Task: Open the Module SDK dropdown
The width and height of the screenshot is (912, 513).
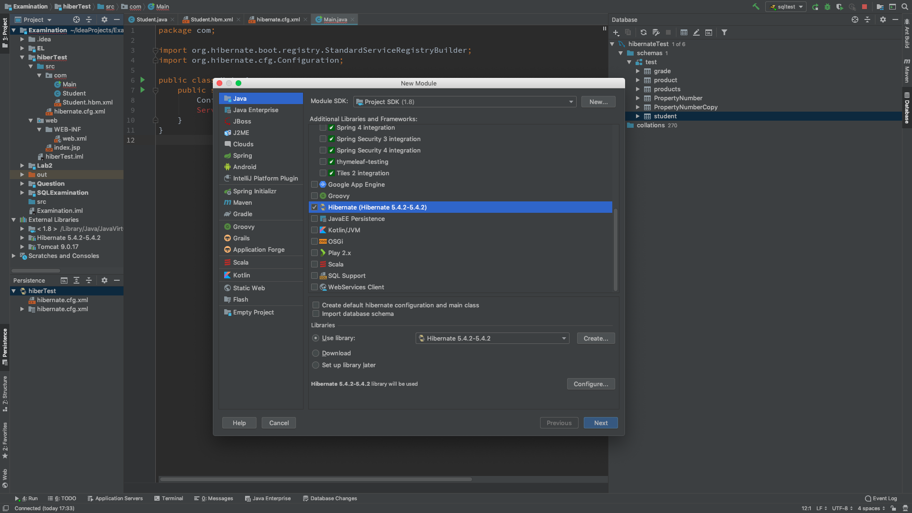Action: tap(571, 102)
